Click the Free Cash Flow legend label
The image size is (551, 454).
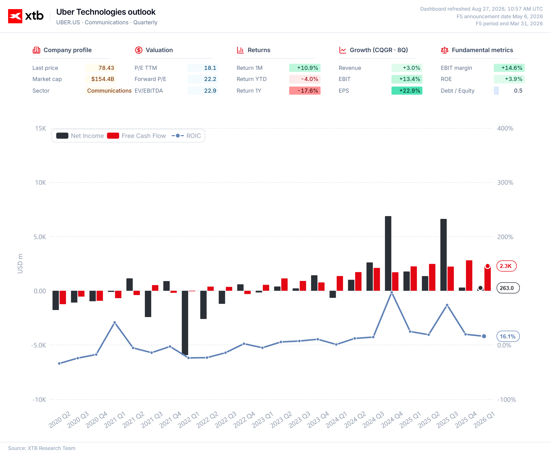144,136
